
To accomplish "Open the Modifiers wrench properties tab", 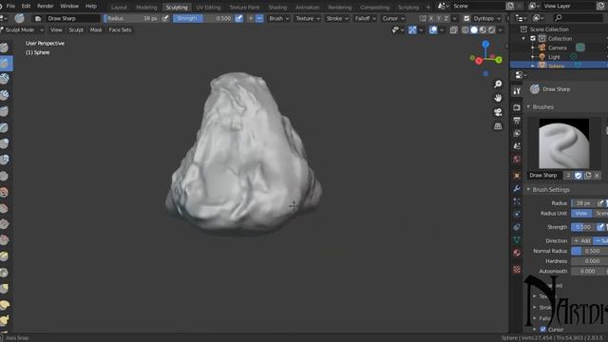I will coord(517,188).
